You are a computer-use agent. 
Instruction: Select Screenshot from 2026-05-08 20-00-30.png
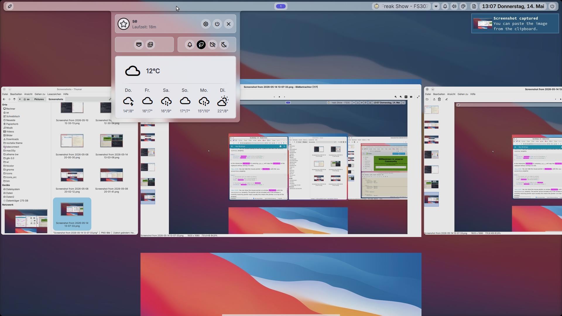point(72,146)
